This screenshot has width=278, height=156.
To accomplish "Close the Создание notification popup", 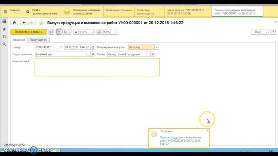I will [x=208, y=131].
